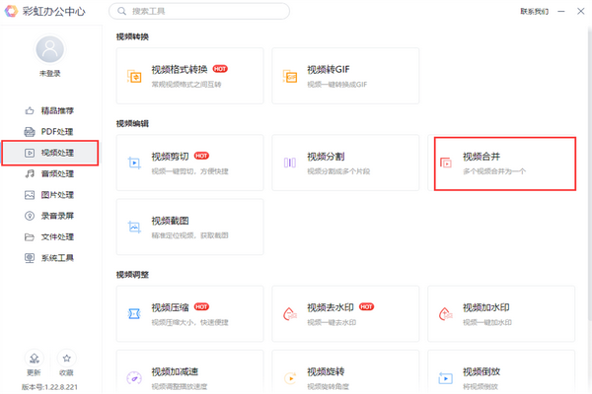Click the 版本号:1.22.8.221 version text
The image size is (592, 394).
[49, 387]
